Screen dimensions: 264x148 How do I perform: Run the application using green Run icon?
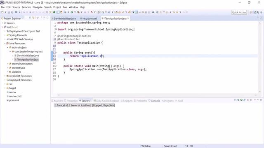tap(72, 12)
